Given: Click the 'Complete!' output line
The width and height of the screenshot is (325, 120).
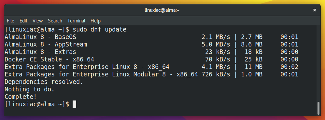Looking at the screenshot, I should click(21, 97).
